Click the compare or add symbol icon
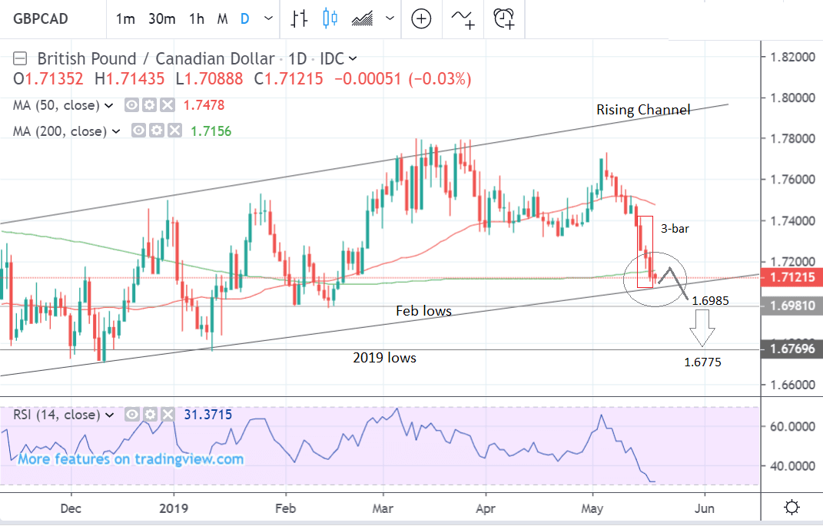The height and width of the screenshot is (526, 823). pyautogui.click(x=420, y=18)
